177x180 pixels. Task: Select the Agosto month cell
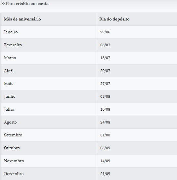coord(48,122)
